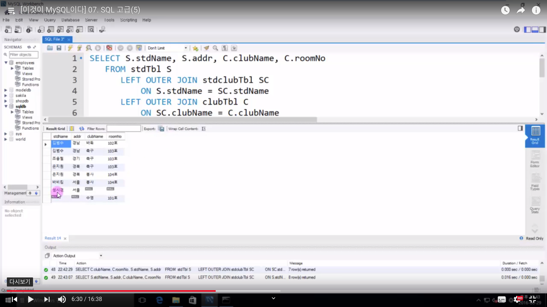Screen dimensions: 547x307
Task: Open Form Editor side panel
Action: point(535,159)
